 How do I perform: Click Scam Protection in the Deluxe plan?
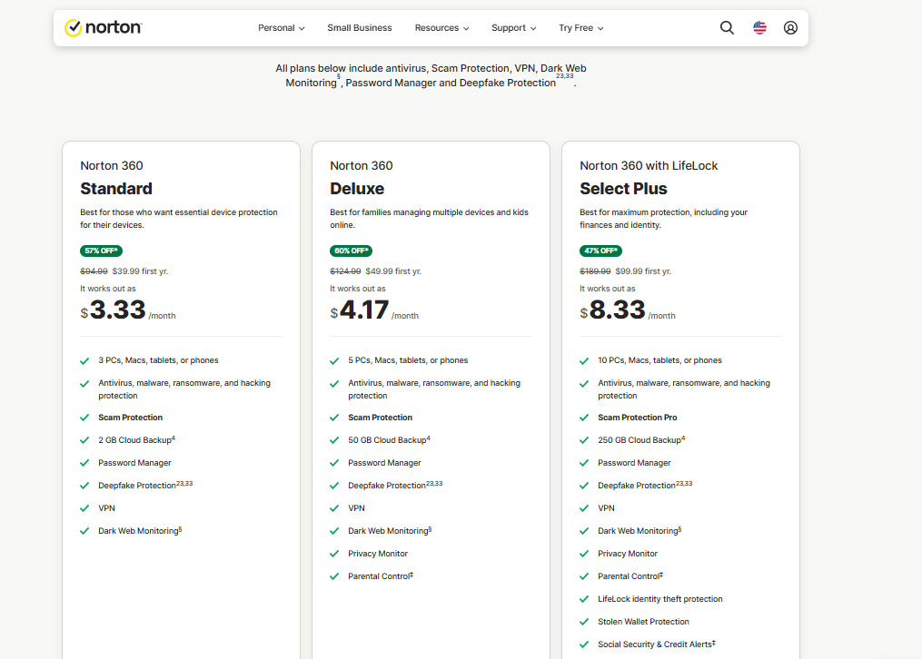pyautogui.click(x=380, y=417)
